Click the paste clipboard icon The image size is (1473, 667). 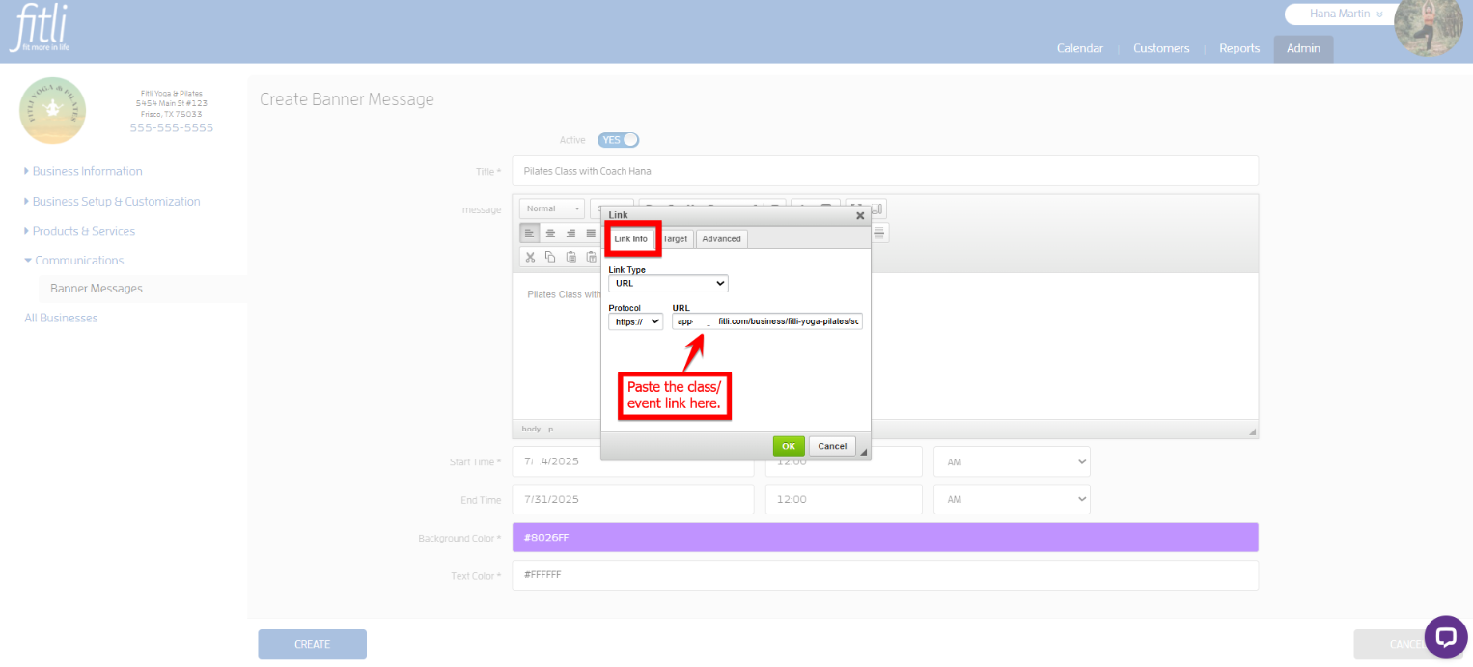click(570, 257)
